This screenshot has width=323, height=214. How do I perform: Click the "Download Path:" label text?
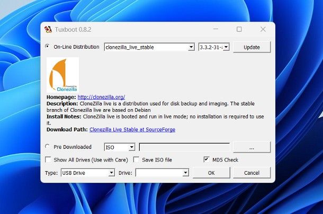tap(67, 129)
